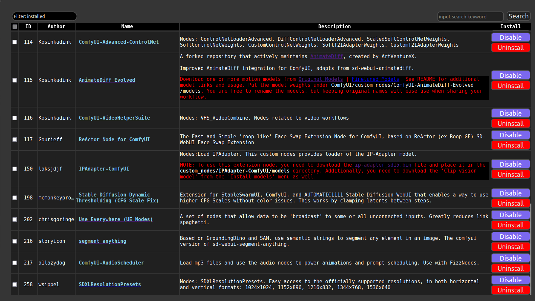Viewport: 535px width, 301px height.
Task: Check the row 115 AnimateDiff Evolved checkbox
Action: pyautogui.click(x=15, y=80)
